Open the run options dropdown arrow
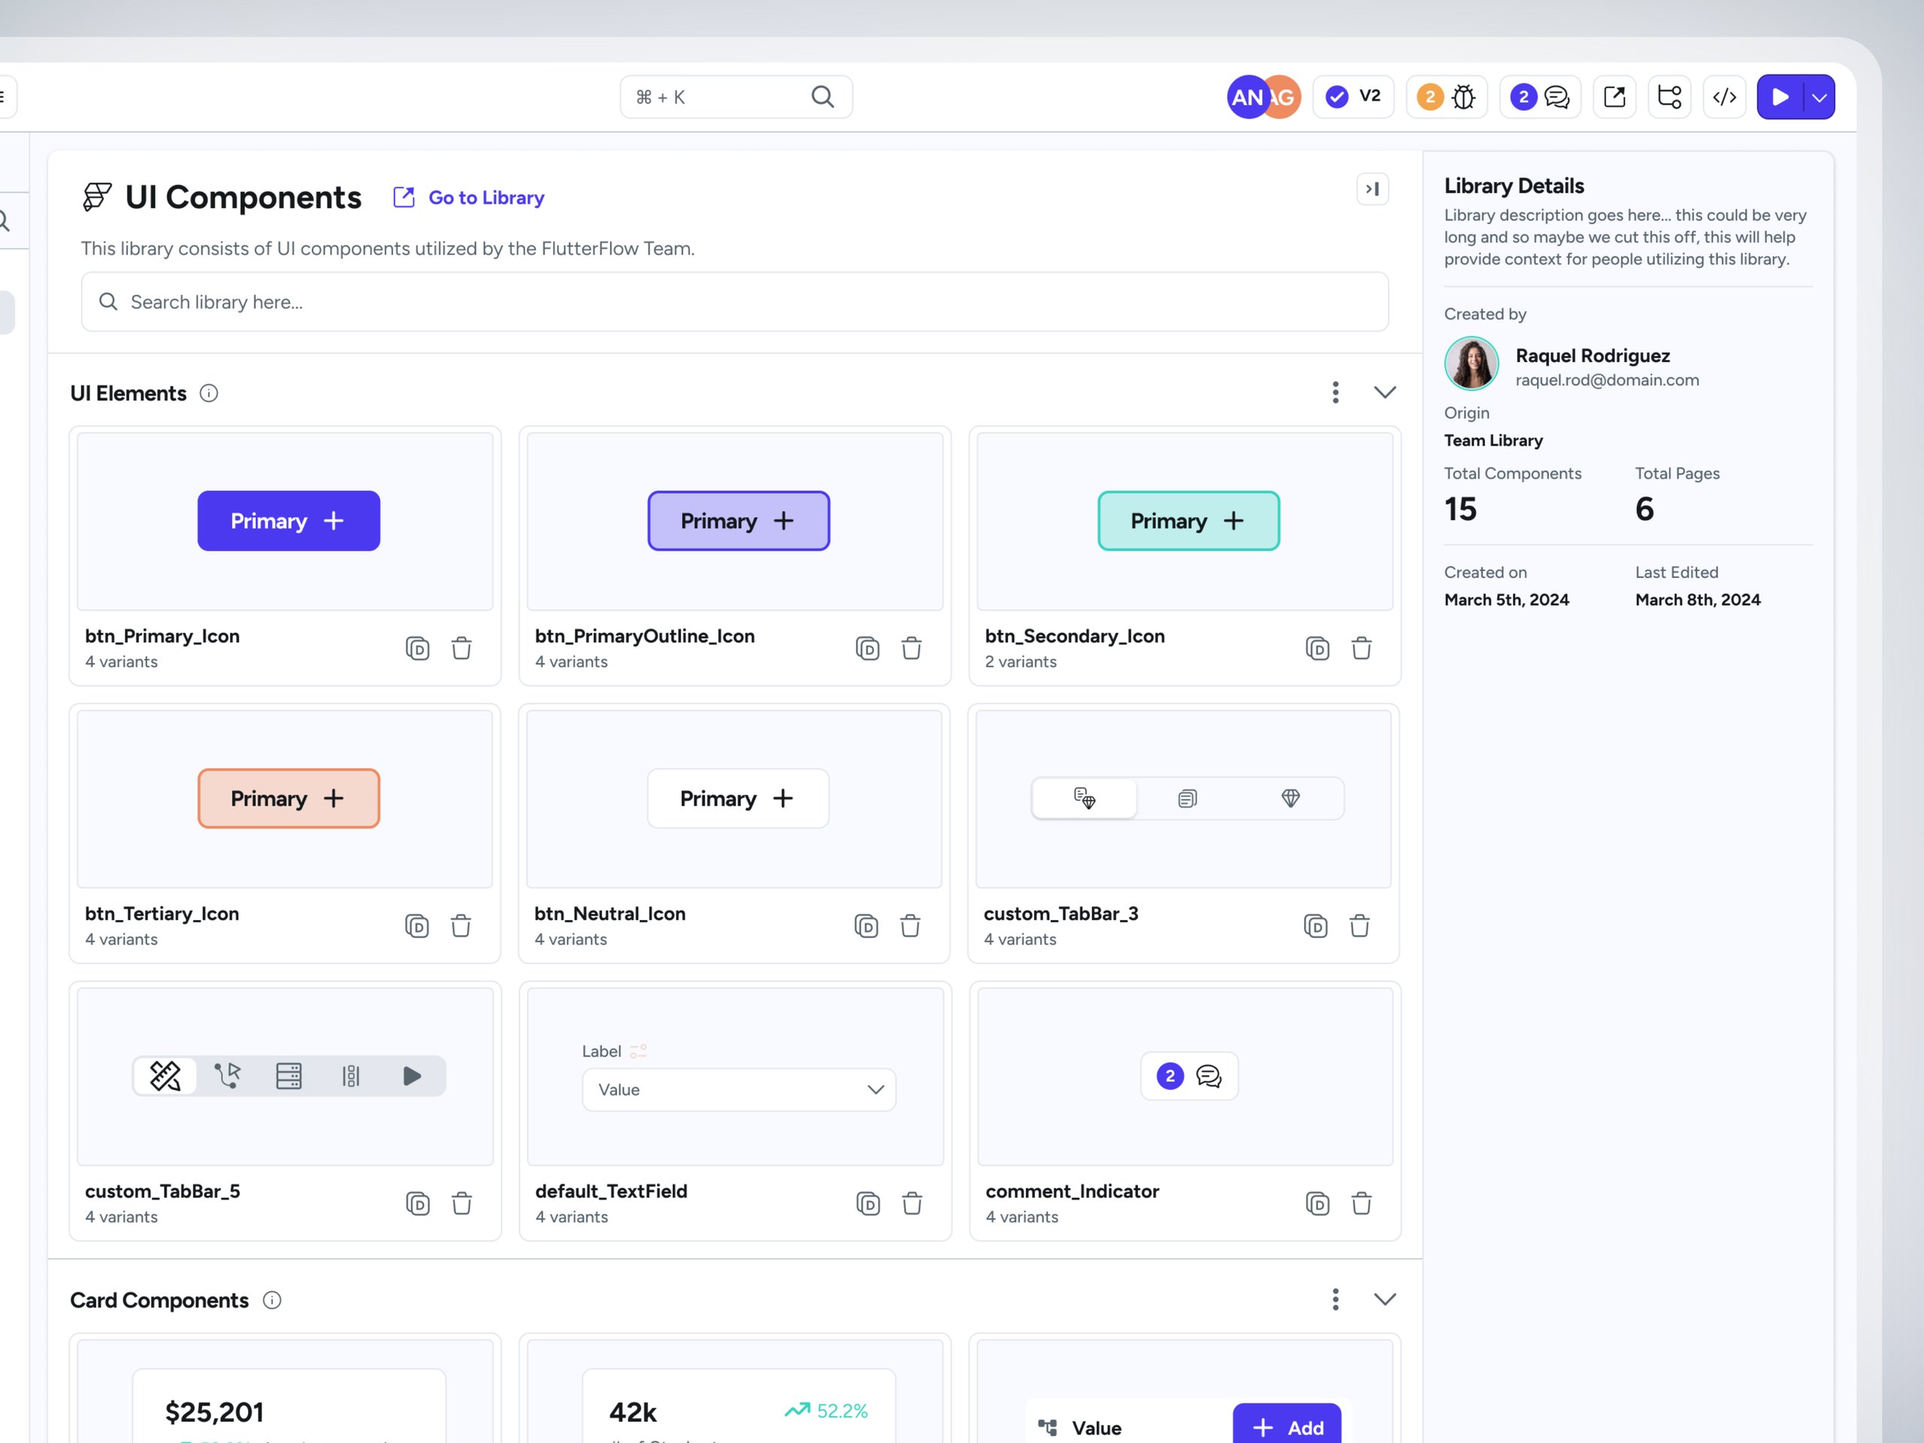This screenshot has width=1924, height=1443. pyautogui.click(x=1820, y=98)
